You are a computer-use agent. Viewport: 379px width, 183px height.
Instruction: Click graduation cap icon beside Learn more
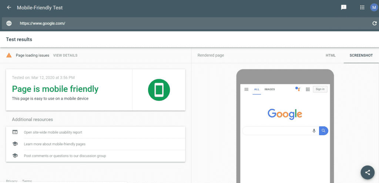(15, 144)
